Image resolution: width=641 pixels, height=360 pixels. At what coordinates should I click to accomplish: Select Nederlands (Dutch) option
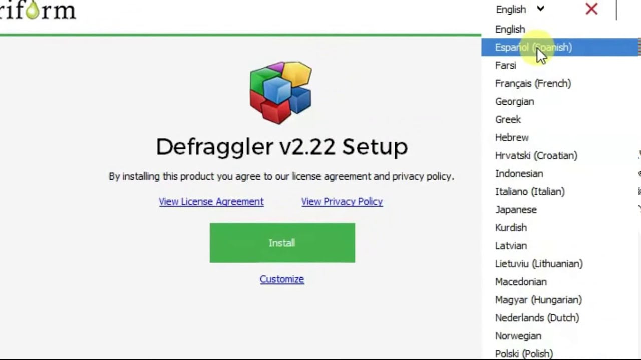(560, 317)
